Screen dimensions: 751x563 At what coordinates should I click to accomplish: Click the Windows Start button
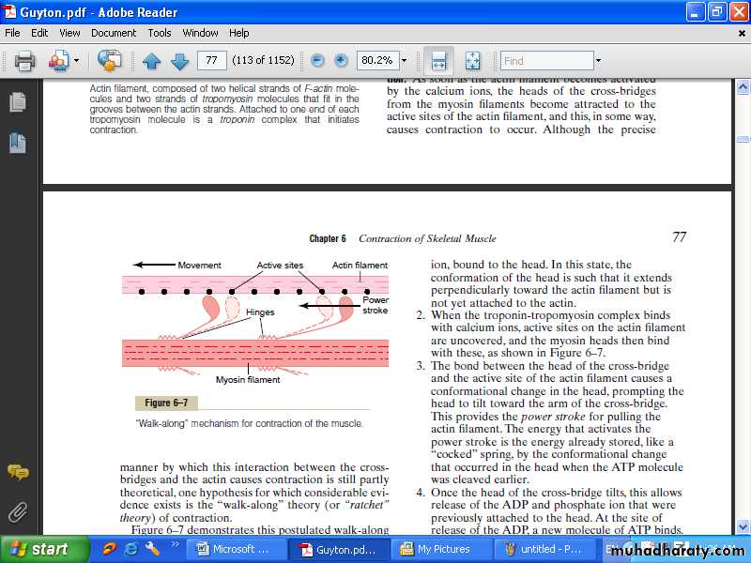[x=39, y=549]
